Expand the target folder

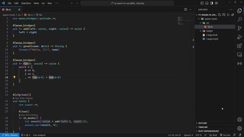pos(201,31)
